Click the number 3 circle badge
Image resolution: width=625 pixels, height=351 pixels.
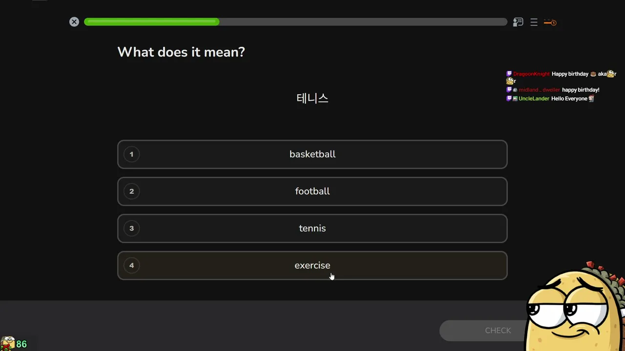coord(131,229)
